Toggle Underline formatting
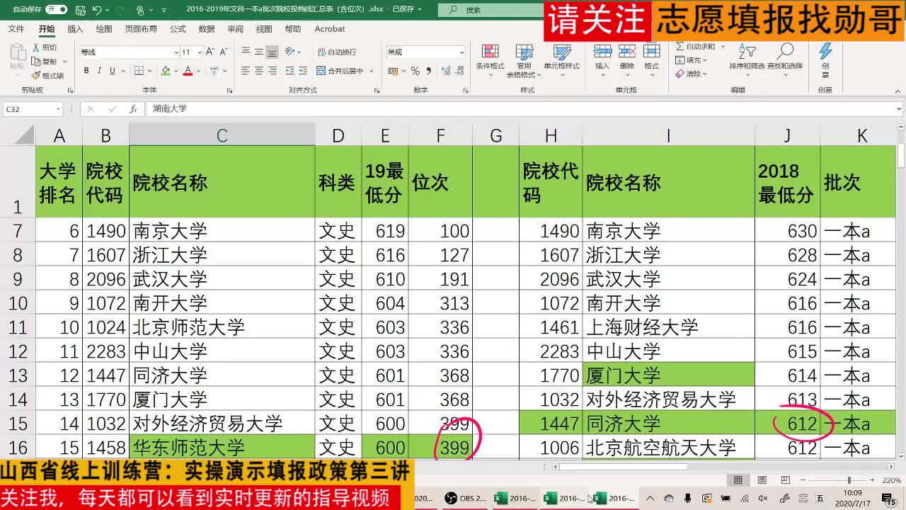The width and height of the screenshot is (906, 510). point(112,71)
